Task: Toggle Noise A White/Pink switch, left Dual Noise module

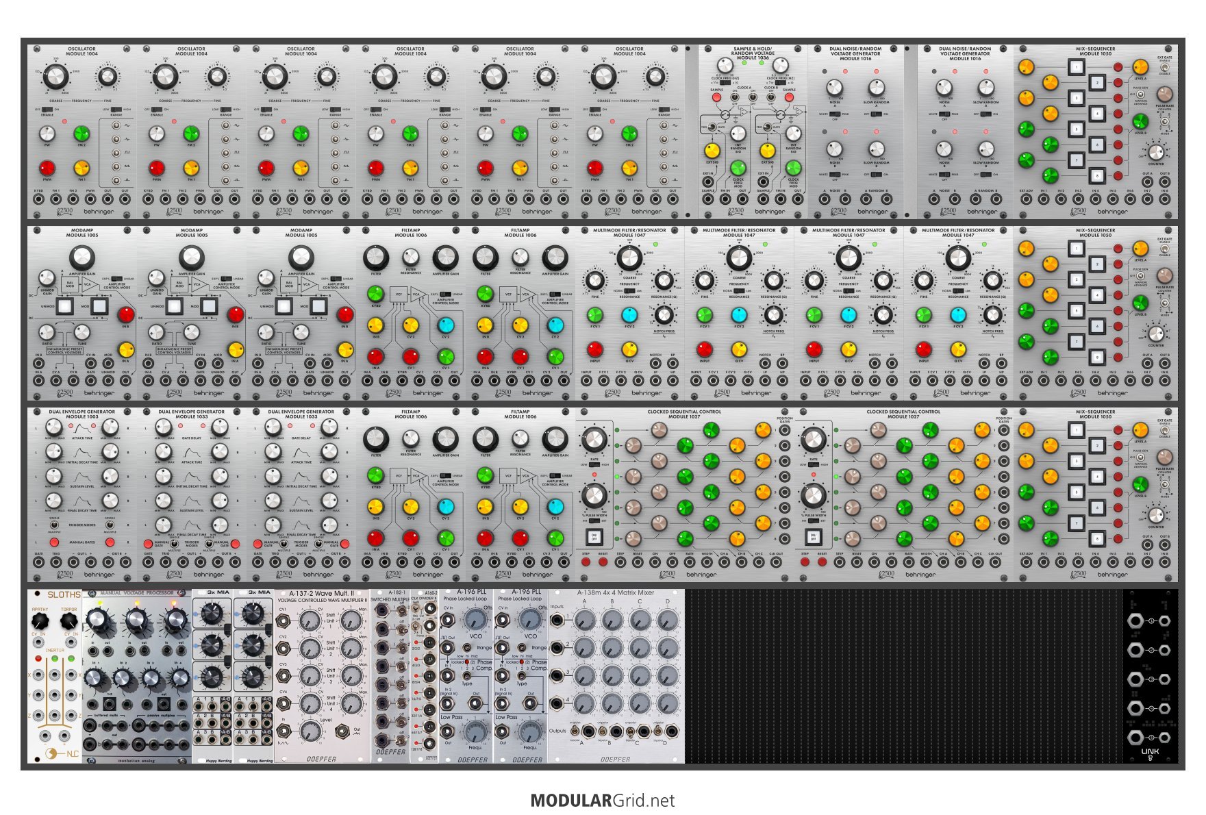Action: point(834,114)
